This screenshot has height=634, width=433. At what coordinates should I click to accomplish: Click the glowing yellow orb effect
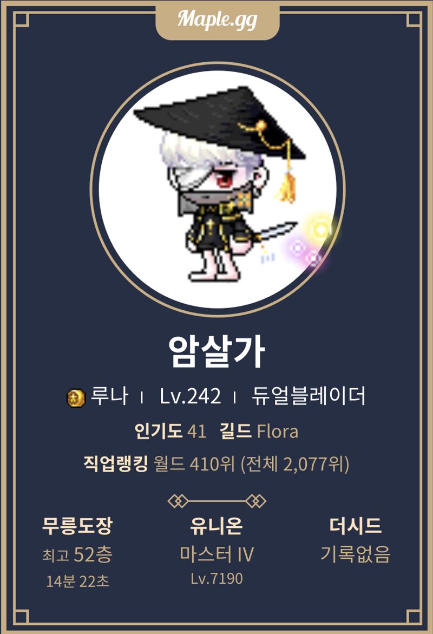coord(321,230)
